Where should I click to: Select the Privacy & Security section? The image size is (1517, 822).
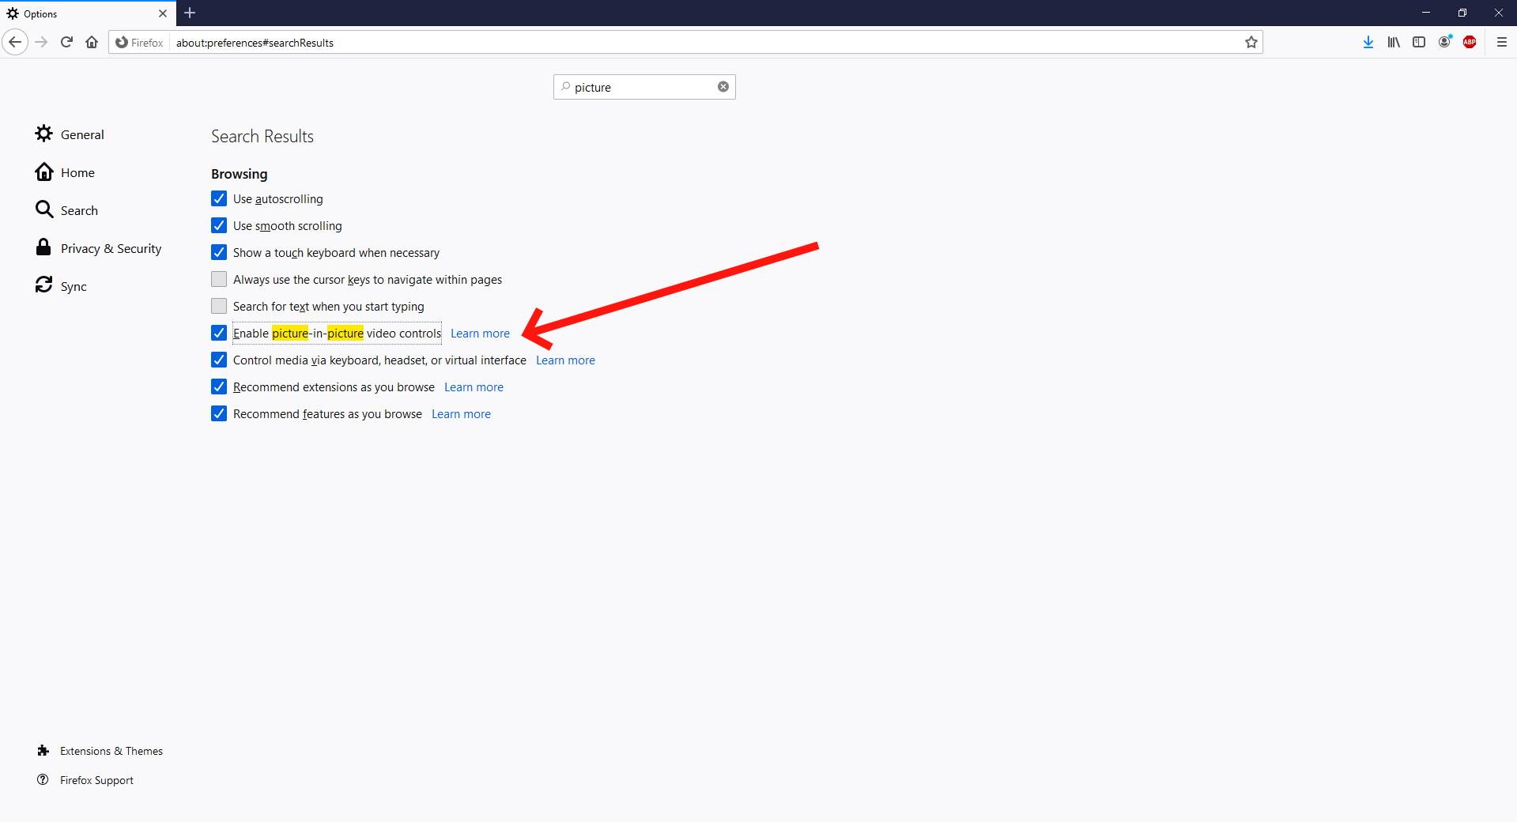pos(111,247)
